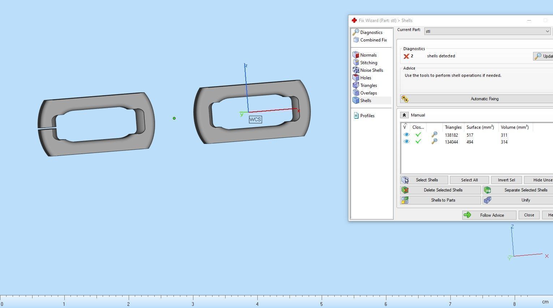
Task: Click the green point marker between the parts
Action: pos(174,118)
